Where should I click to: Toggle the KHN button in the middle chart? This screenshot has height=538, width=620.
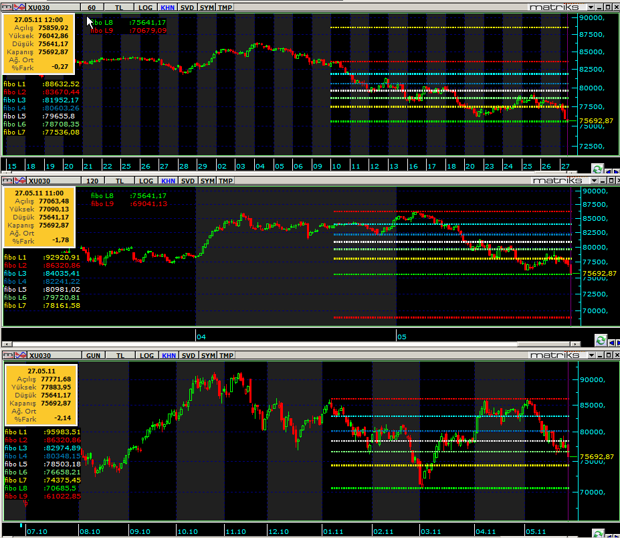click(x=168, y=181)
